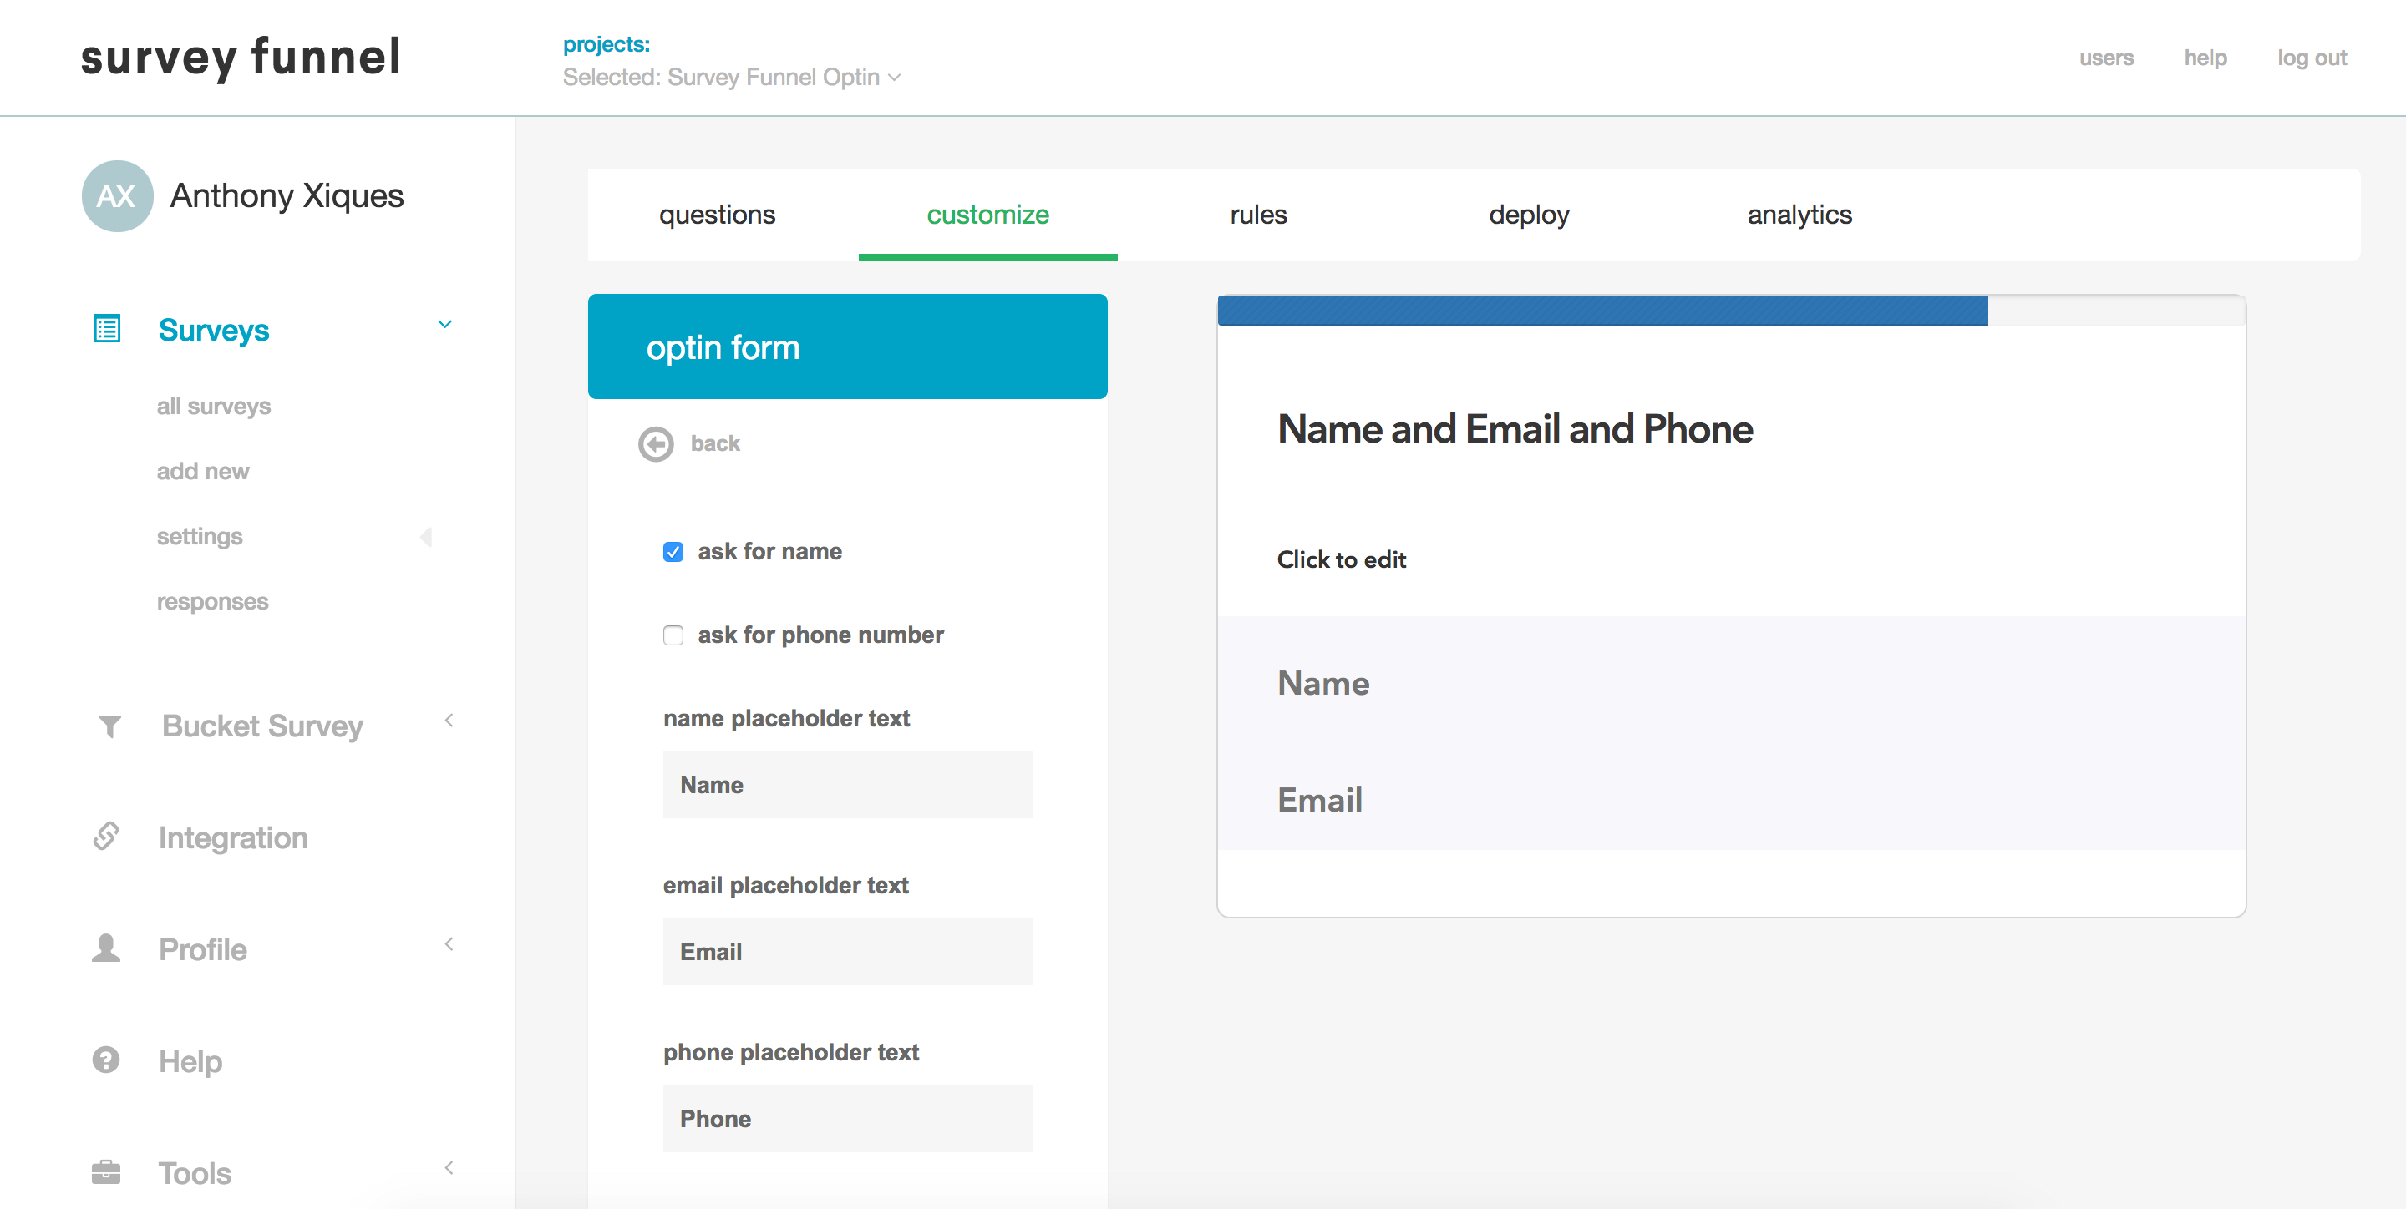Click the Tools briefcase icon

click(106, 1172)
